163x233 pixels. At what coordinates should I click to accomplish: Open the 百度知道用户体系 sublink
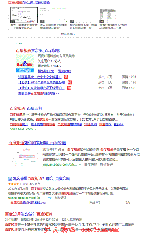click(70, 124)
